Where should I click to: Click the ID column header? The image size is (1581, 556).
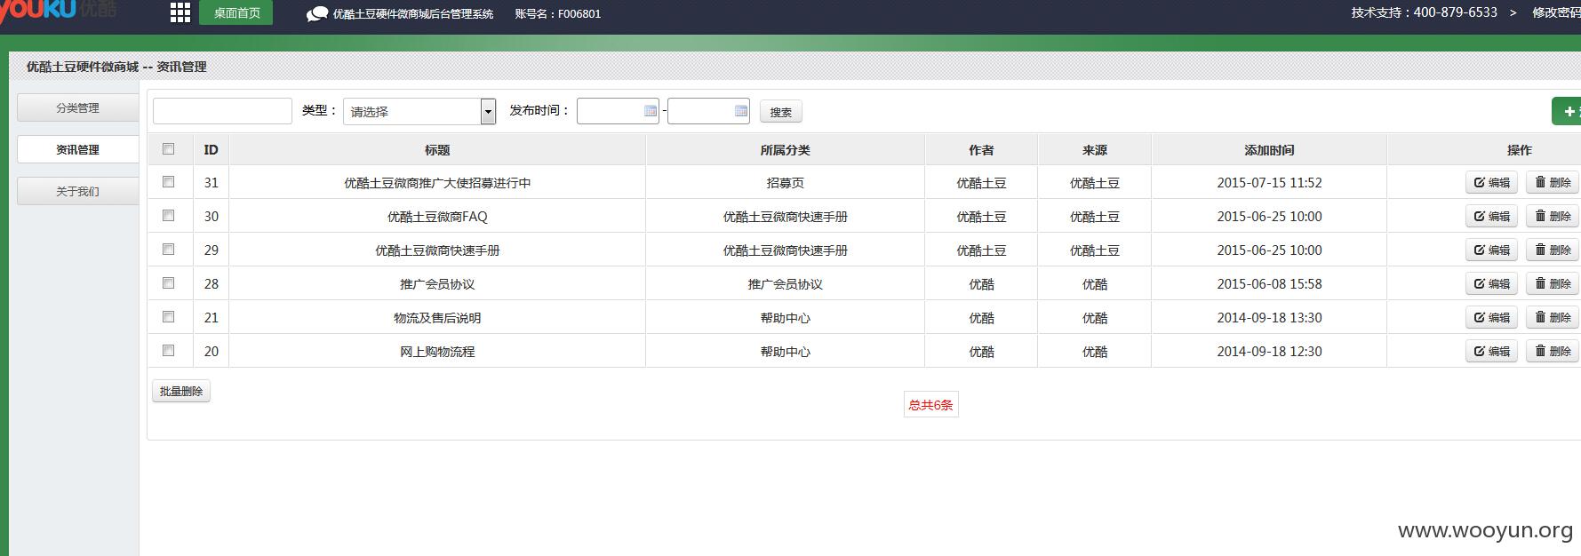point(211,150)
